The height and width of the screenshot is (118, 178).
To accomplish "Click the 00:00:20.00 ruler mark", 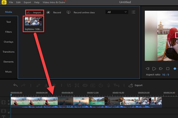I will (x=144, y=93).
